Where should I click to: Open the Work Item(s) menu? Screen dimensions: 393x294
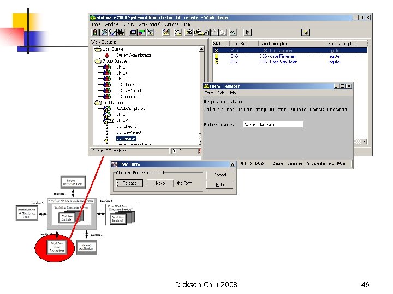150,24
